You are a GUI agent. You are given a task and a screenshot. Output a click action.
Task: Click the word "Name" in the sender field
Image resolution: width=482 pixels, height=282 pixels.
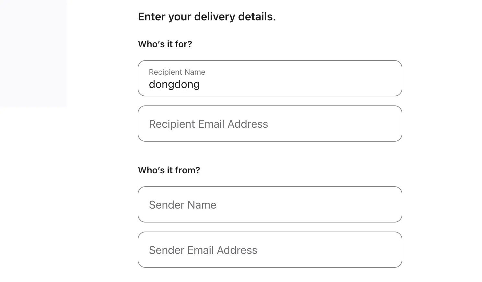(x=201, y=205)
